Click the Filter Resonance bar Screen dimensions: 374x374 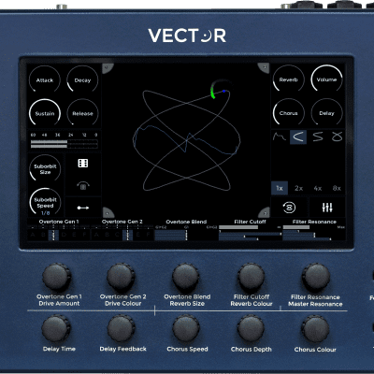click(x=314, y=234)
